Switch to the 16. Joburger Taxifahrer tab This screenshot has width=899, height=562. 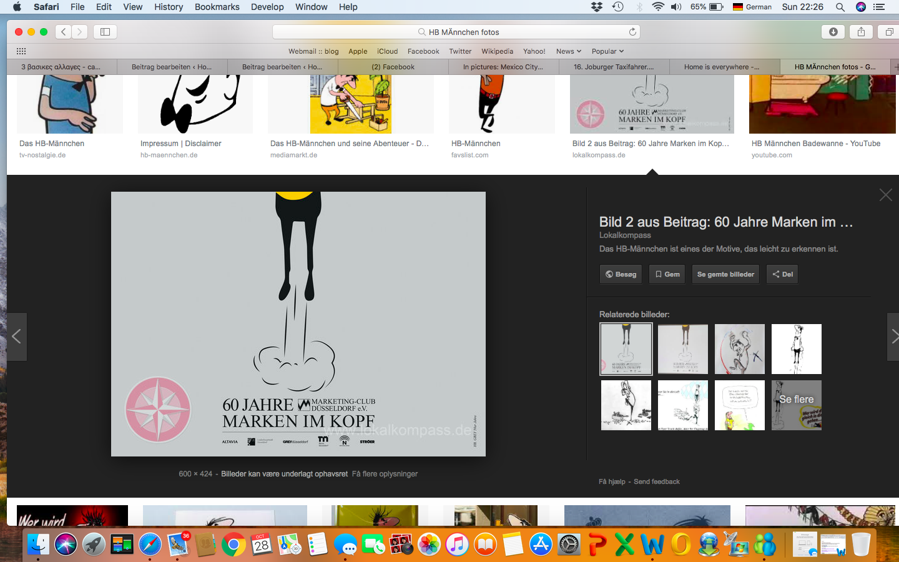[614, 67]
